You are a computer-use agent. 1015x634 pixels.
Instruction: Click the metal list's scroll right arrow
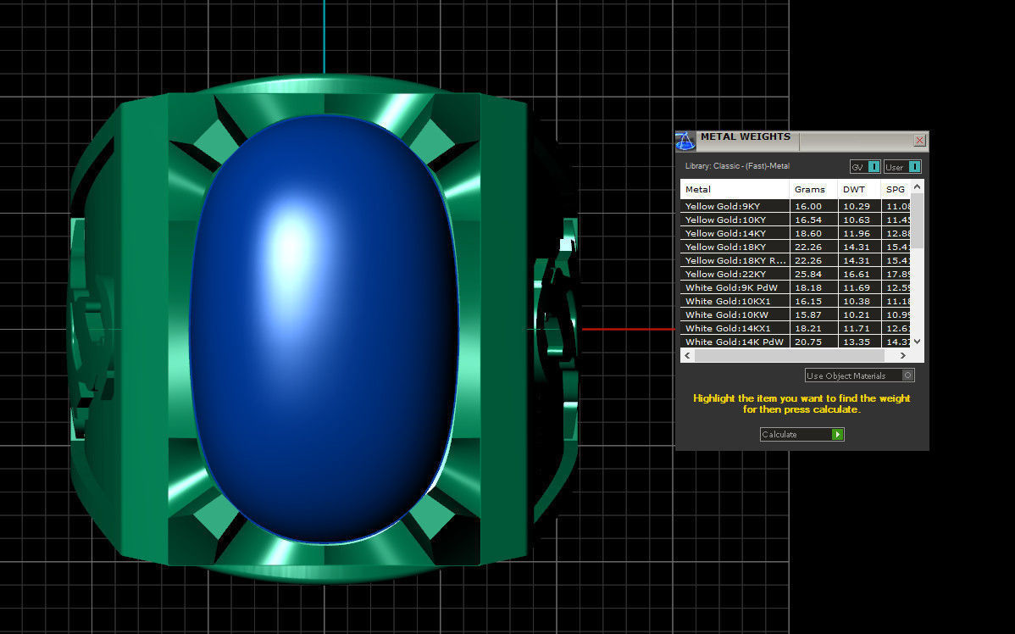click(903, 355)
